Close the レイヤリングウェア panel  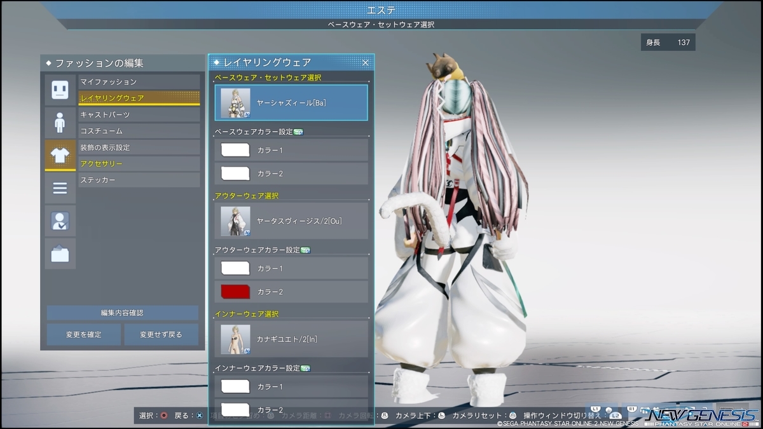[x=366, y=62]
